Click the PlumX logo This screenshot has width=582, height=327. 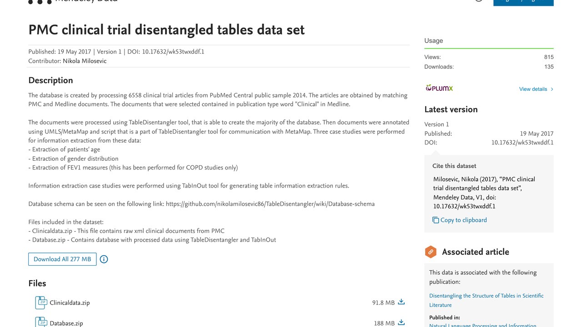[439, 88]
